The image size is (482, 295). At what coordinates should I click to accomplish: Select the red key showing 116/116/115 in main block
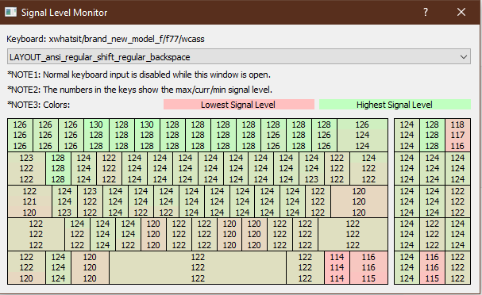pos(368,267)
